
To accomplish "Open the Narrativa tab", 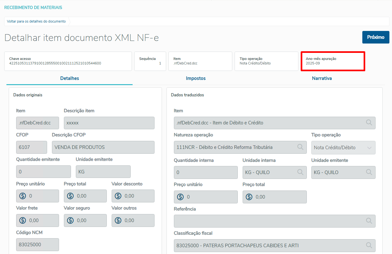I will pos(322,78).
